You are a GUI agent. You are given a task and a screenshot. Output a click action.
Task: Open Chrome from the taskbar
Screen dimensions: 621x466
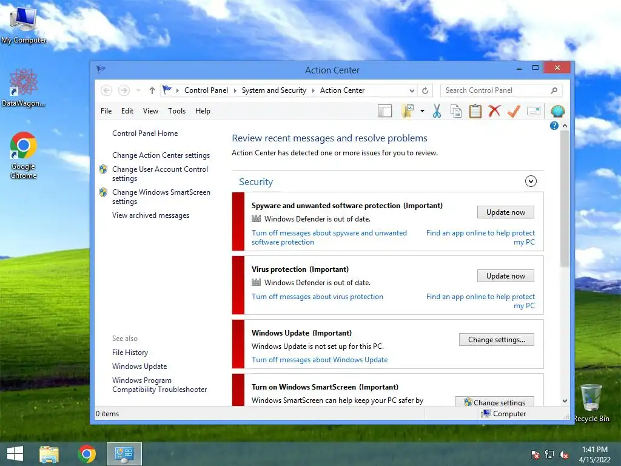click(x=87, y=454)
